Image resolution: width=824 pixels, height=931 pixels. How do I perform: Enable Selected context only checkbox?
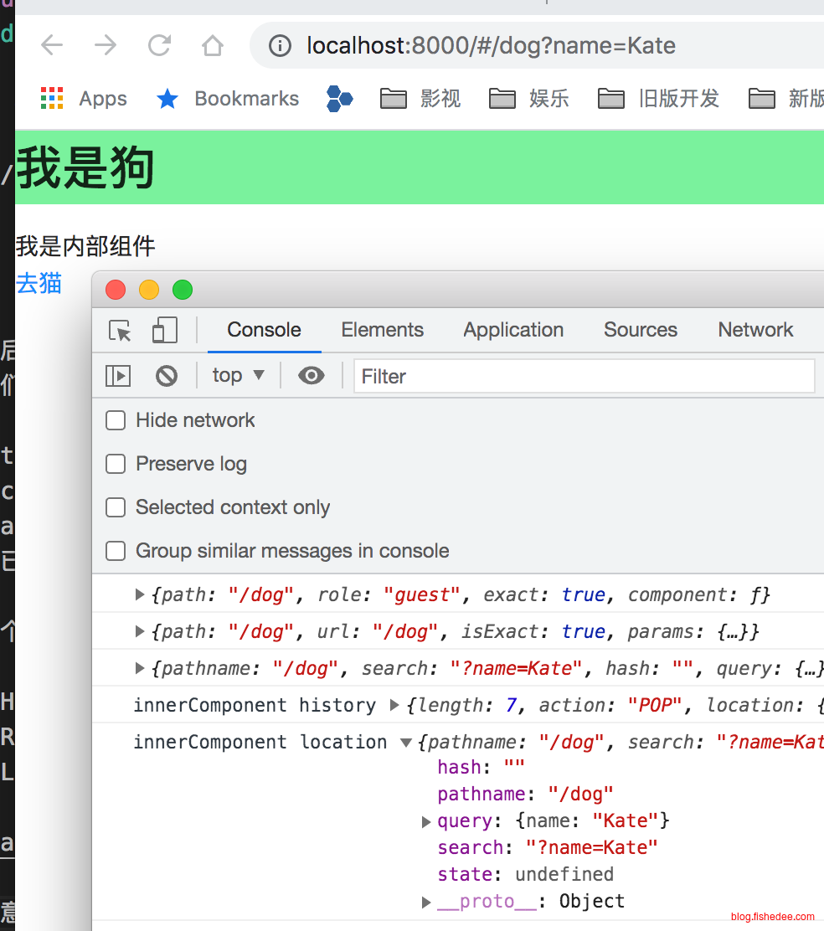pyautogui.click(x=116, y=507)
